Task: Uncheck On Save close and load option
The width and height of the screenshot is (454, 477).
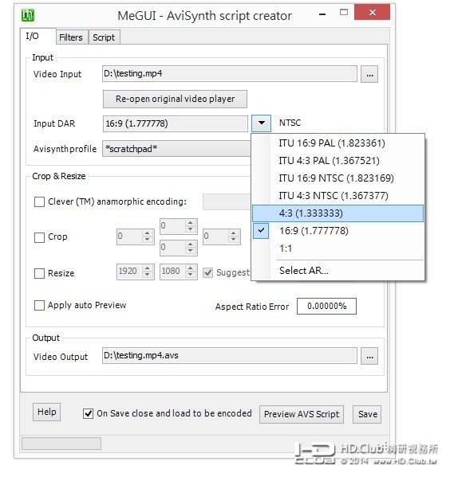Action: click(x=88, y=414)
